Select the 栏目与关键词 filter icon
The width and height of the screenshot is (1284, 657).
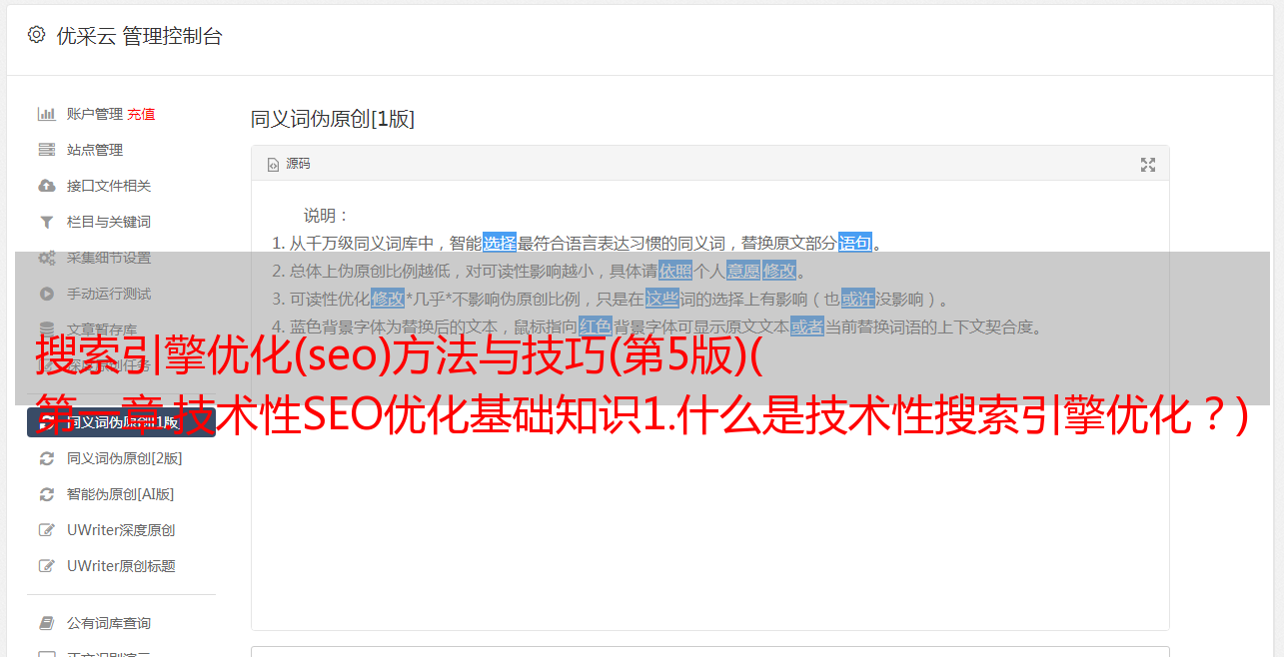(x=46, y=222)
